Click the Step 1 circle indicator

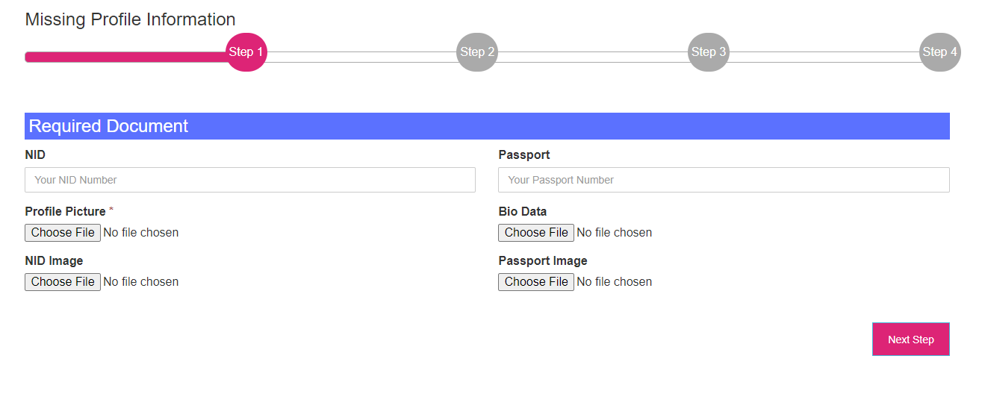point(246,52)
